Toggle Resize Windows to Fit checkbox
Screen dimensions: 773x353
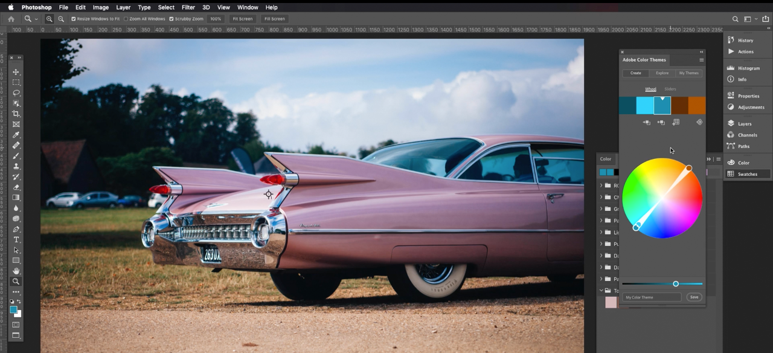pyautogui.click(x=74, y=19)
